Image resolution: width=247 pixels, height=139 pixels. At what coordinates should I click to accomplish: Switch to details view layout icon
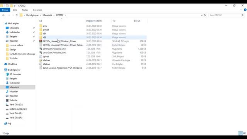[240, 133]
